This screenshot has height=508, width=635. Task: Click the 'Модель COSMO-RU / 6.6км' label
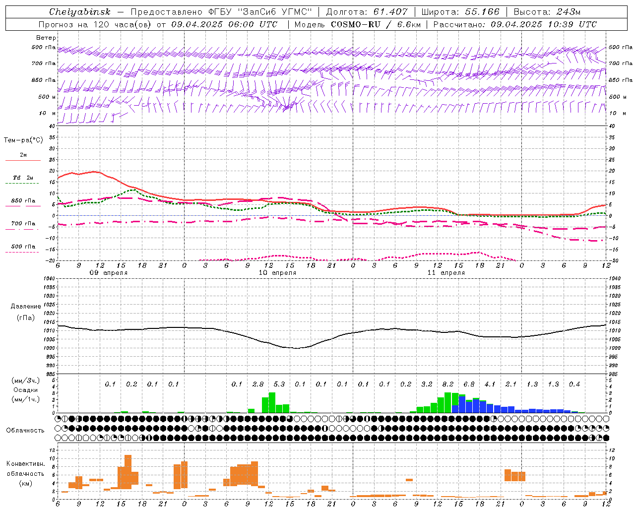coord(358,24)
